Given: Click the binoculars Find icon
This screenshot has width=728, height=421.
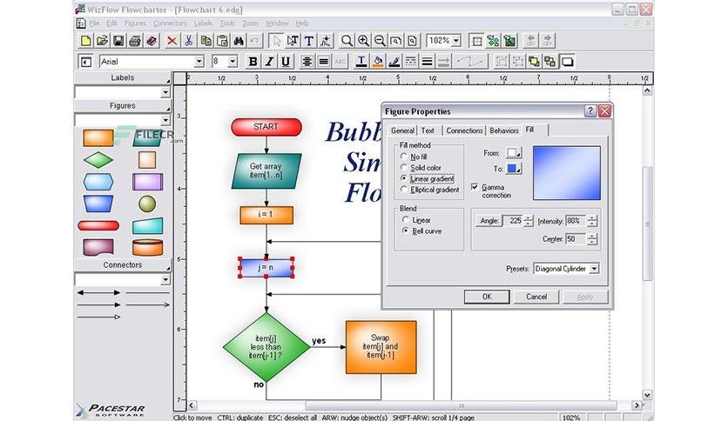Looking at the screenshot, I should coord(239,41).
